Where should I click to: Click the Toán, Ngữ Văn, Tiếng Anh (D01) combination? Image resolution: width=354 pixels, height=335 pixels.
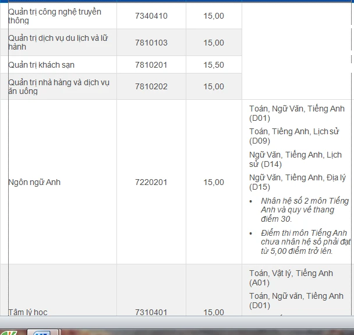pos(296,113)
